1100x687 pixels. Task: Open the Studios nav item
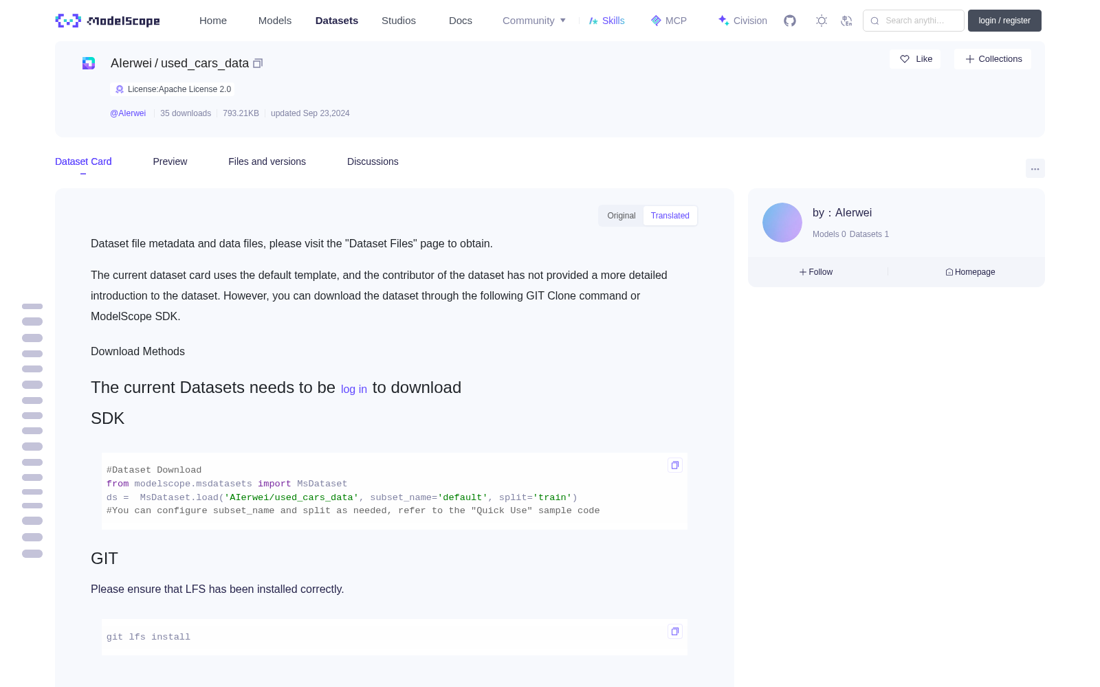[399, 21]
